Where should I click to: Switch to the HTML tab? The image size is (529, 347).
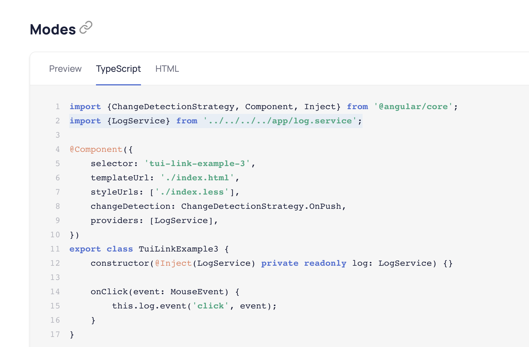pos(167,69)
